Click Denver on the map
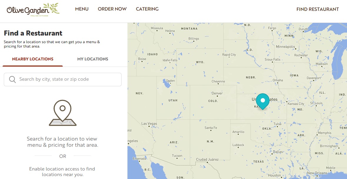This screenshot has width=347, height=179. pos(217,94)
